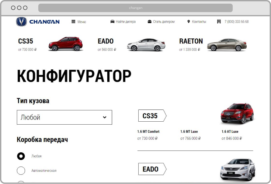
Task: Open Стать дилером link
Action: (164, 22)
